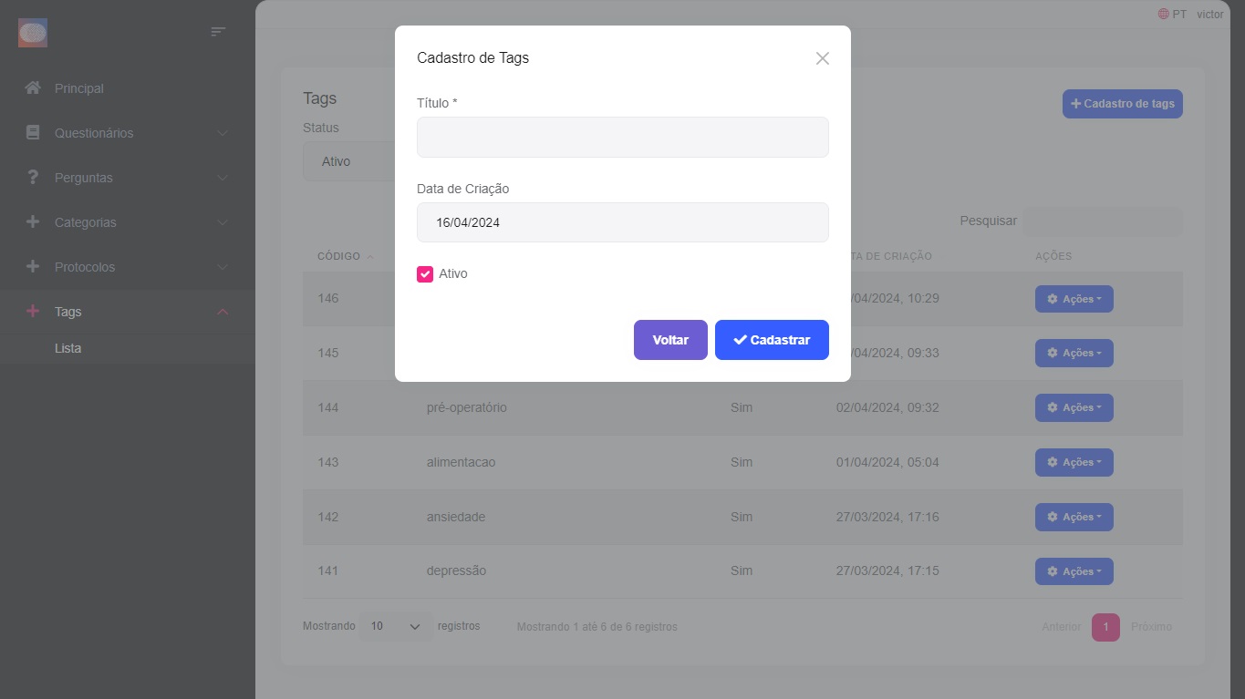This screenshot has height=699, width=1245.
Task: Click the home icon beside Principal
Action: (33, 88)
